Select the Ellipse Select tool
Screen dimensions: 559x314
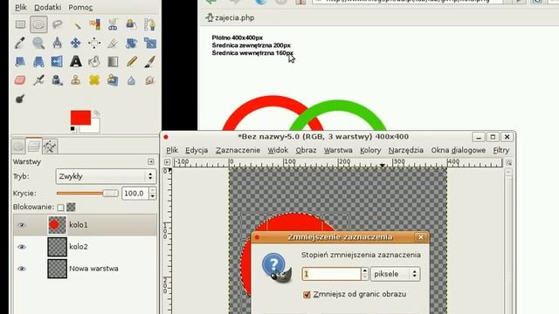[38, 24]
